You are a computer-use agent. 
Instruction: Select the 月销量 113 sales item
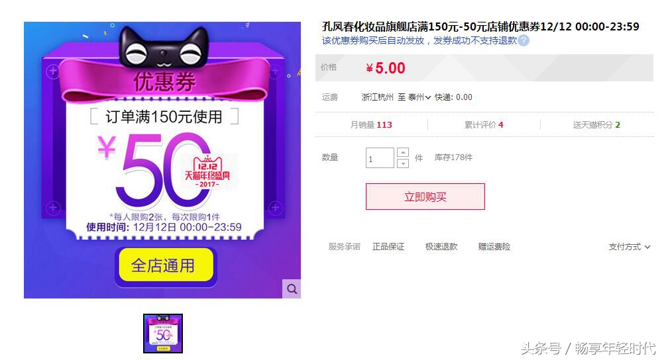(x=371, y=125)
